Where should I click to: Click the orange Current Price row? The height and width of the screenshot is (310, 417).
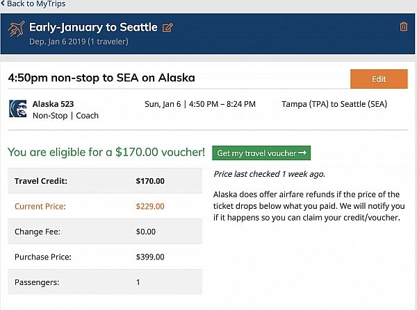tap(104, 207)
